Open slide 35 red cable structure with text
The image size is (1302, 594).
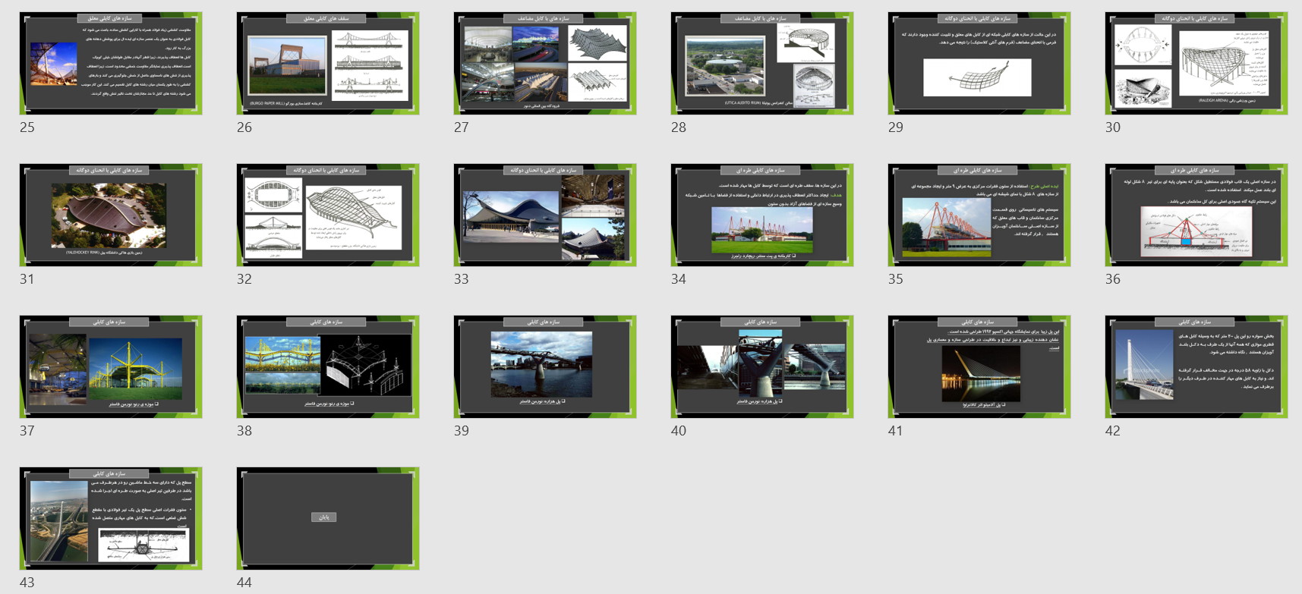point(979,215)
